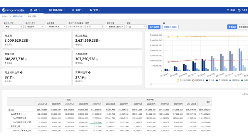Screen dimensions: 248x139
Task: Click the レポート breadcrumb root
Action: (5, 16)
